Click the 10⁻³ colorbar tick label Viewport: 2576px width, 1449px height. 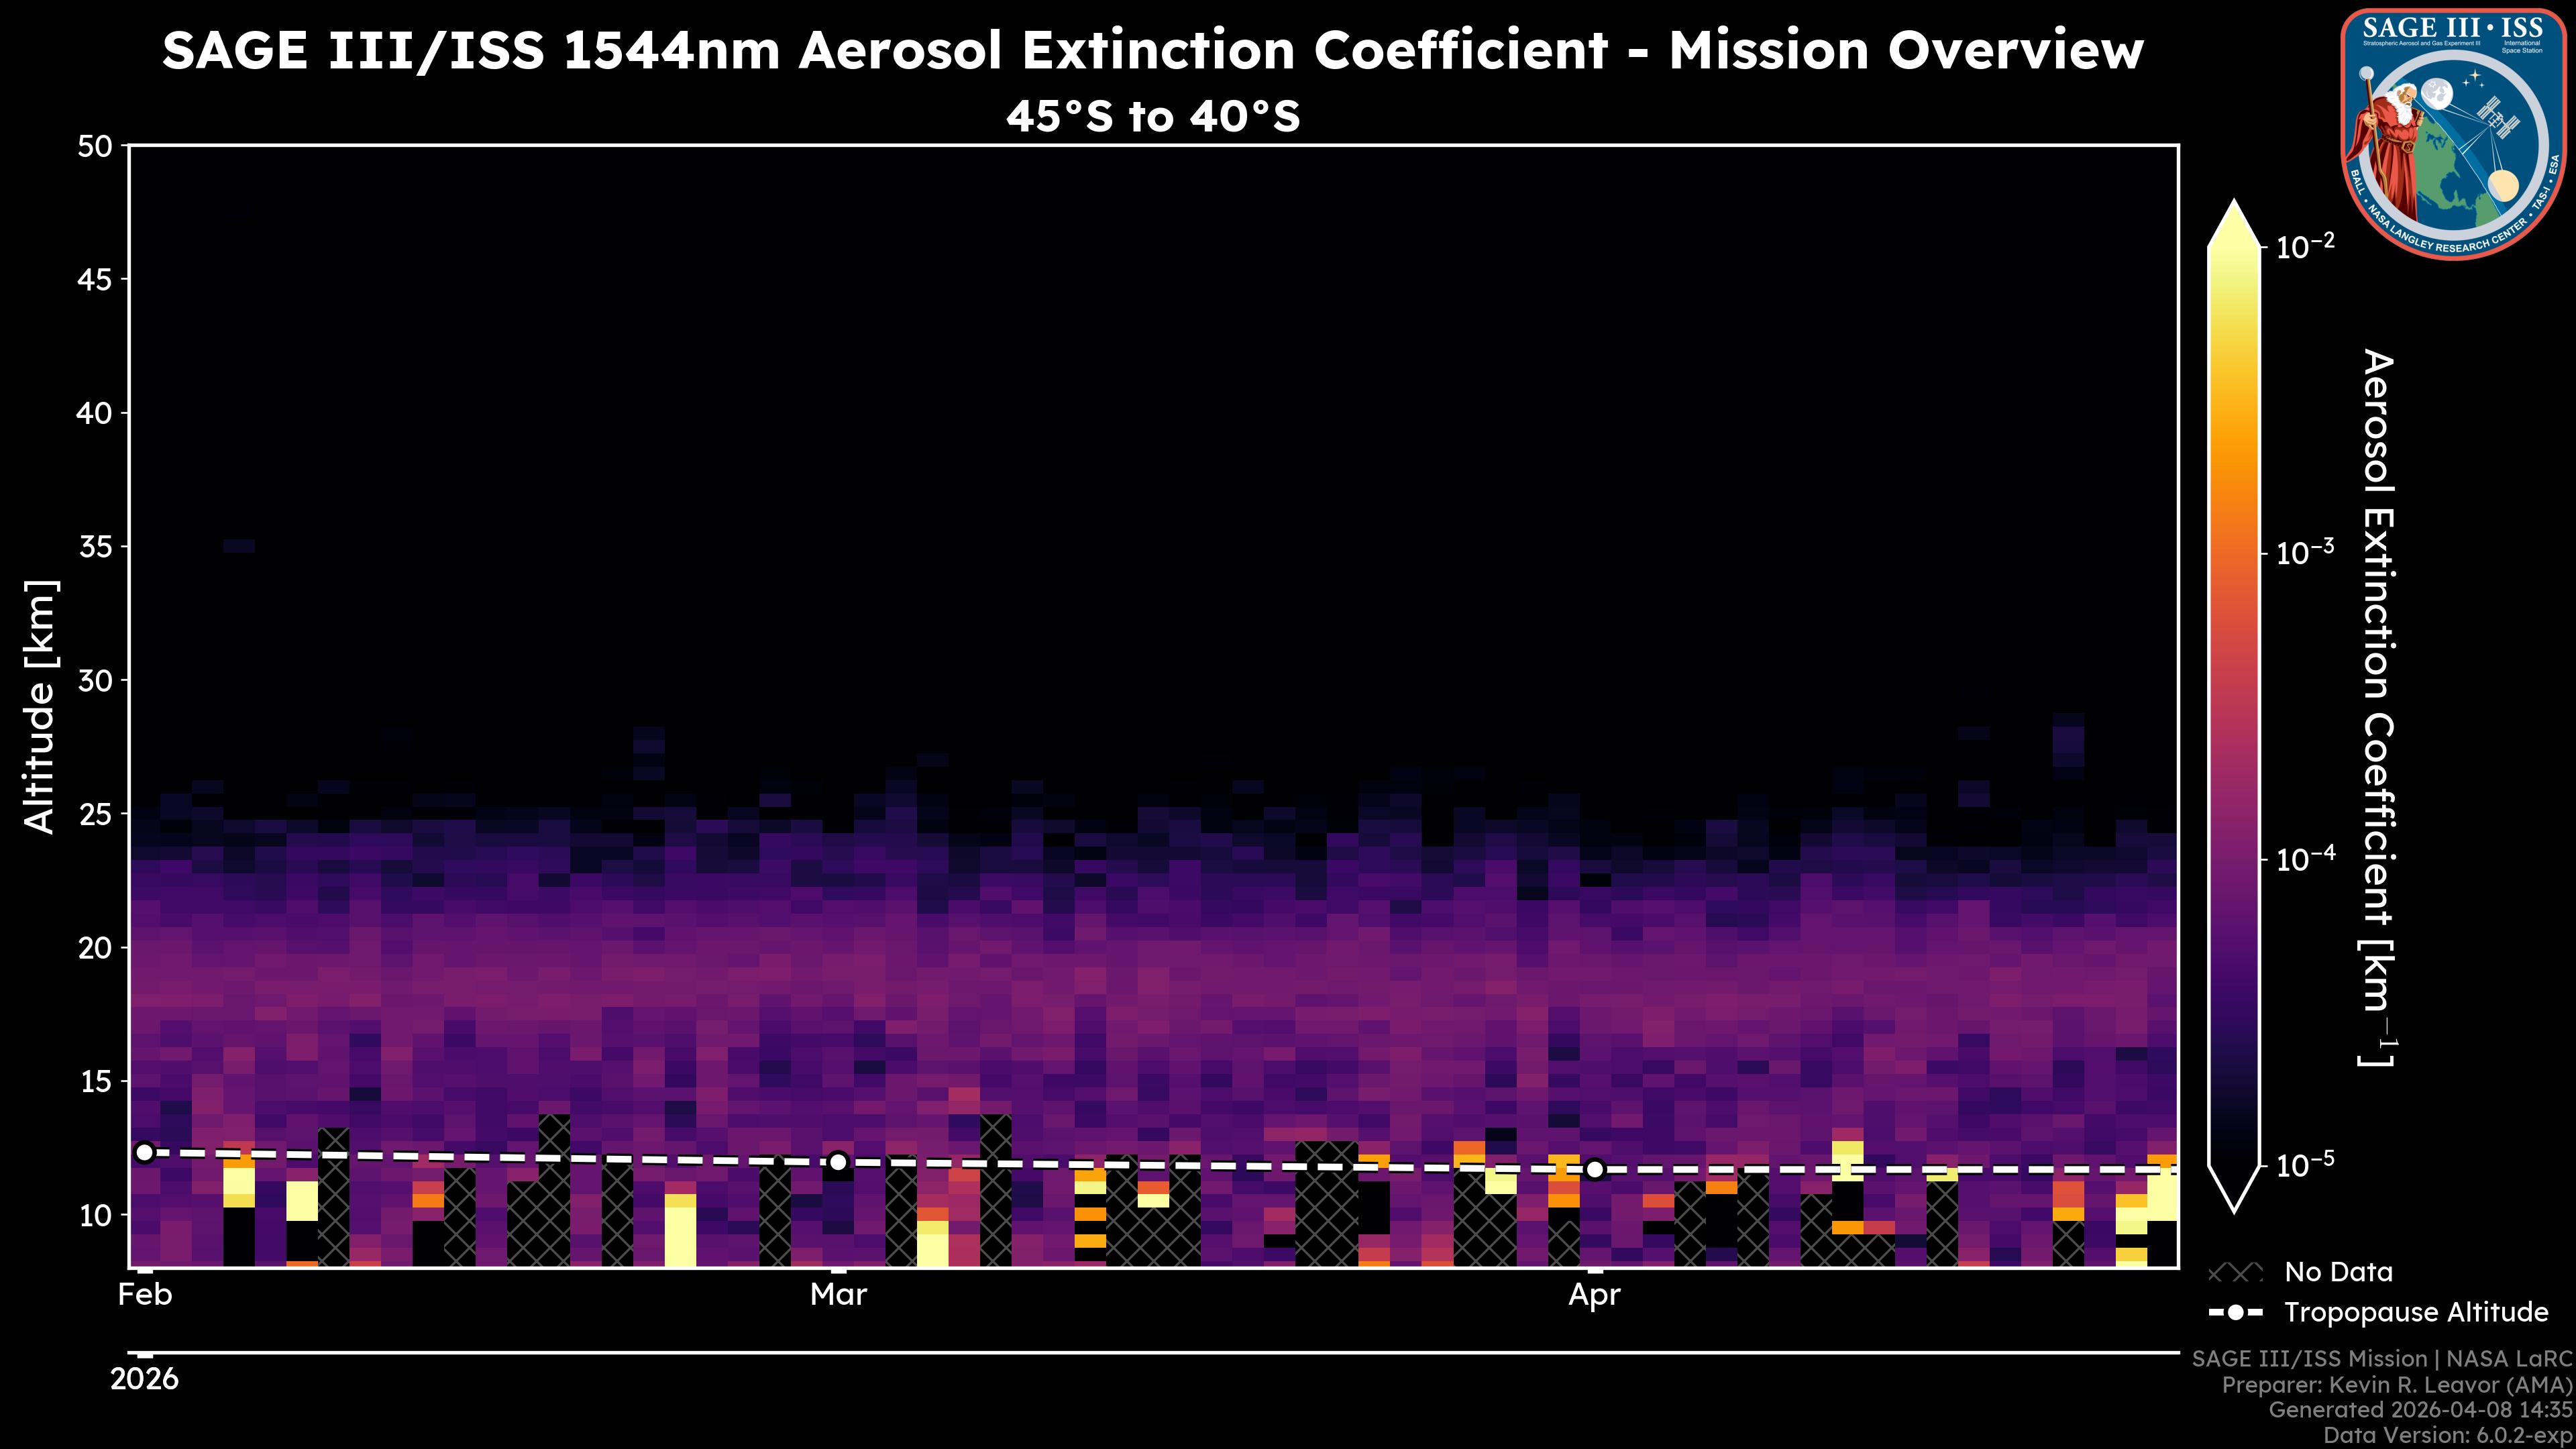point(2305,552)
